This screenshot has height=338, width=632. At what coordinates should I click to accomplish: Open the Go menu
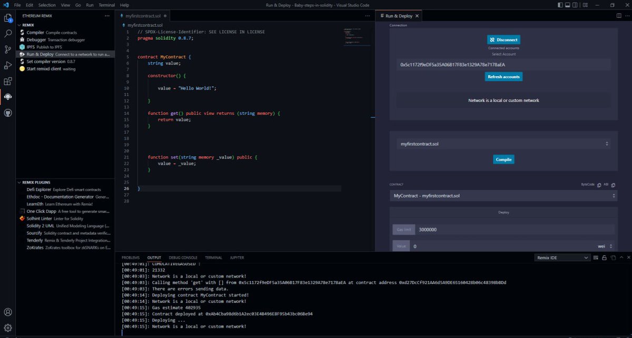tap(78, 5)
